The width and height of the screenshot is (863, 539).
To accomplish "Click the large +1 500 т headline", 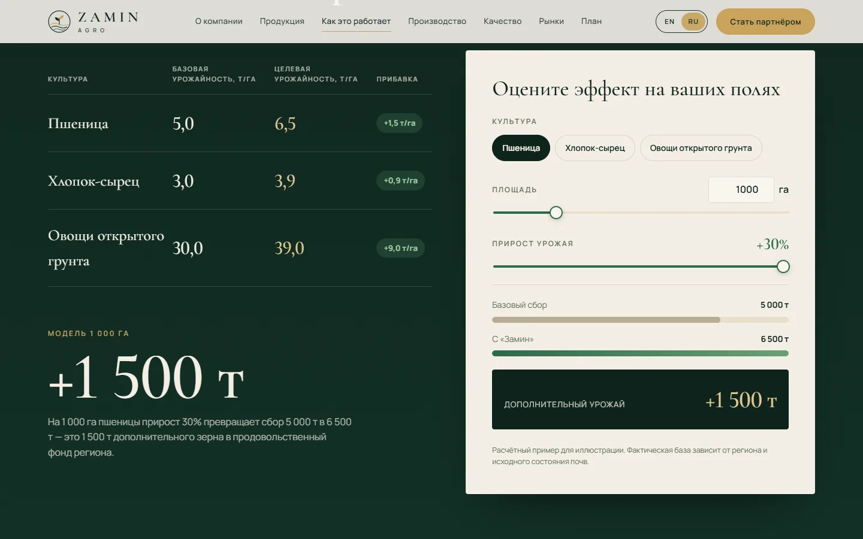I will tap(146, 377).
